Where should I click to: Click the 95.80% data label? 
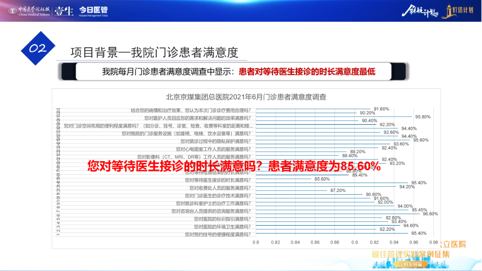pos(423,117)
